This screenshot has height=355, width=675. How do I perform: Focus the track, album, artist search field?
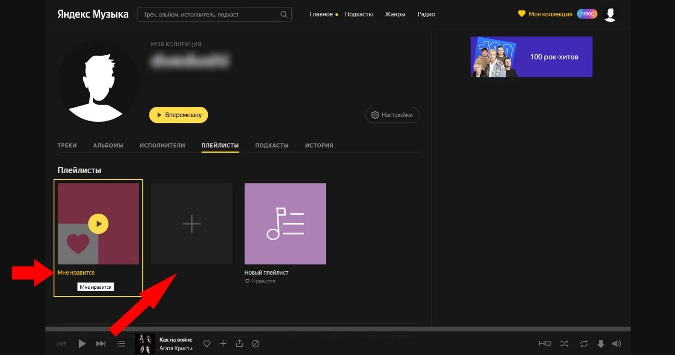coord(214,14)
